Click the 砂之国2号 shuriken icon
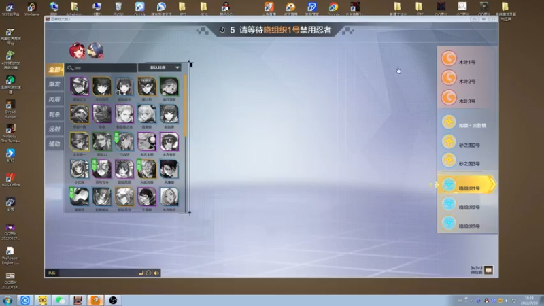Viewport: 544px width, 306px height. 449,141
